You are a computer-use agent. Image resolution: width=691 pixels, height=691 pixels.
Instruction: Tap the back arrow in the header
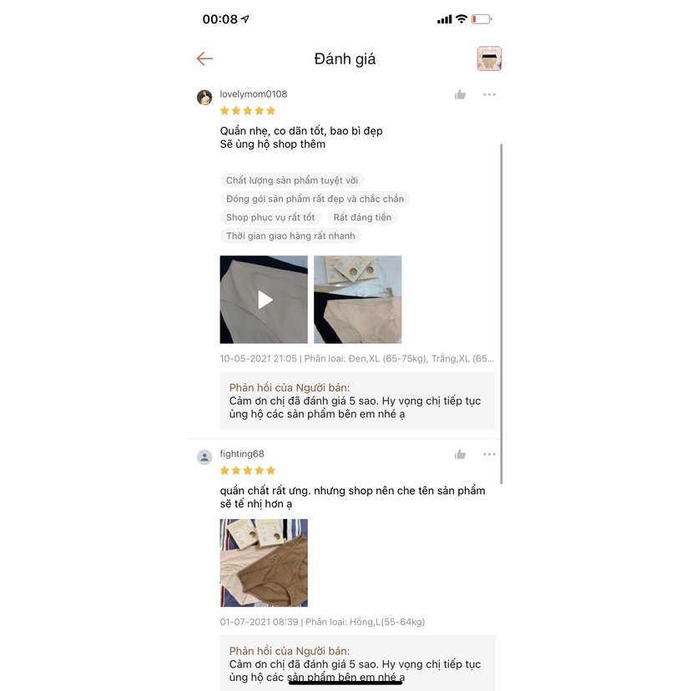(x=205, y=58)
